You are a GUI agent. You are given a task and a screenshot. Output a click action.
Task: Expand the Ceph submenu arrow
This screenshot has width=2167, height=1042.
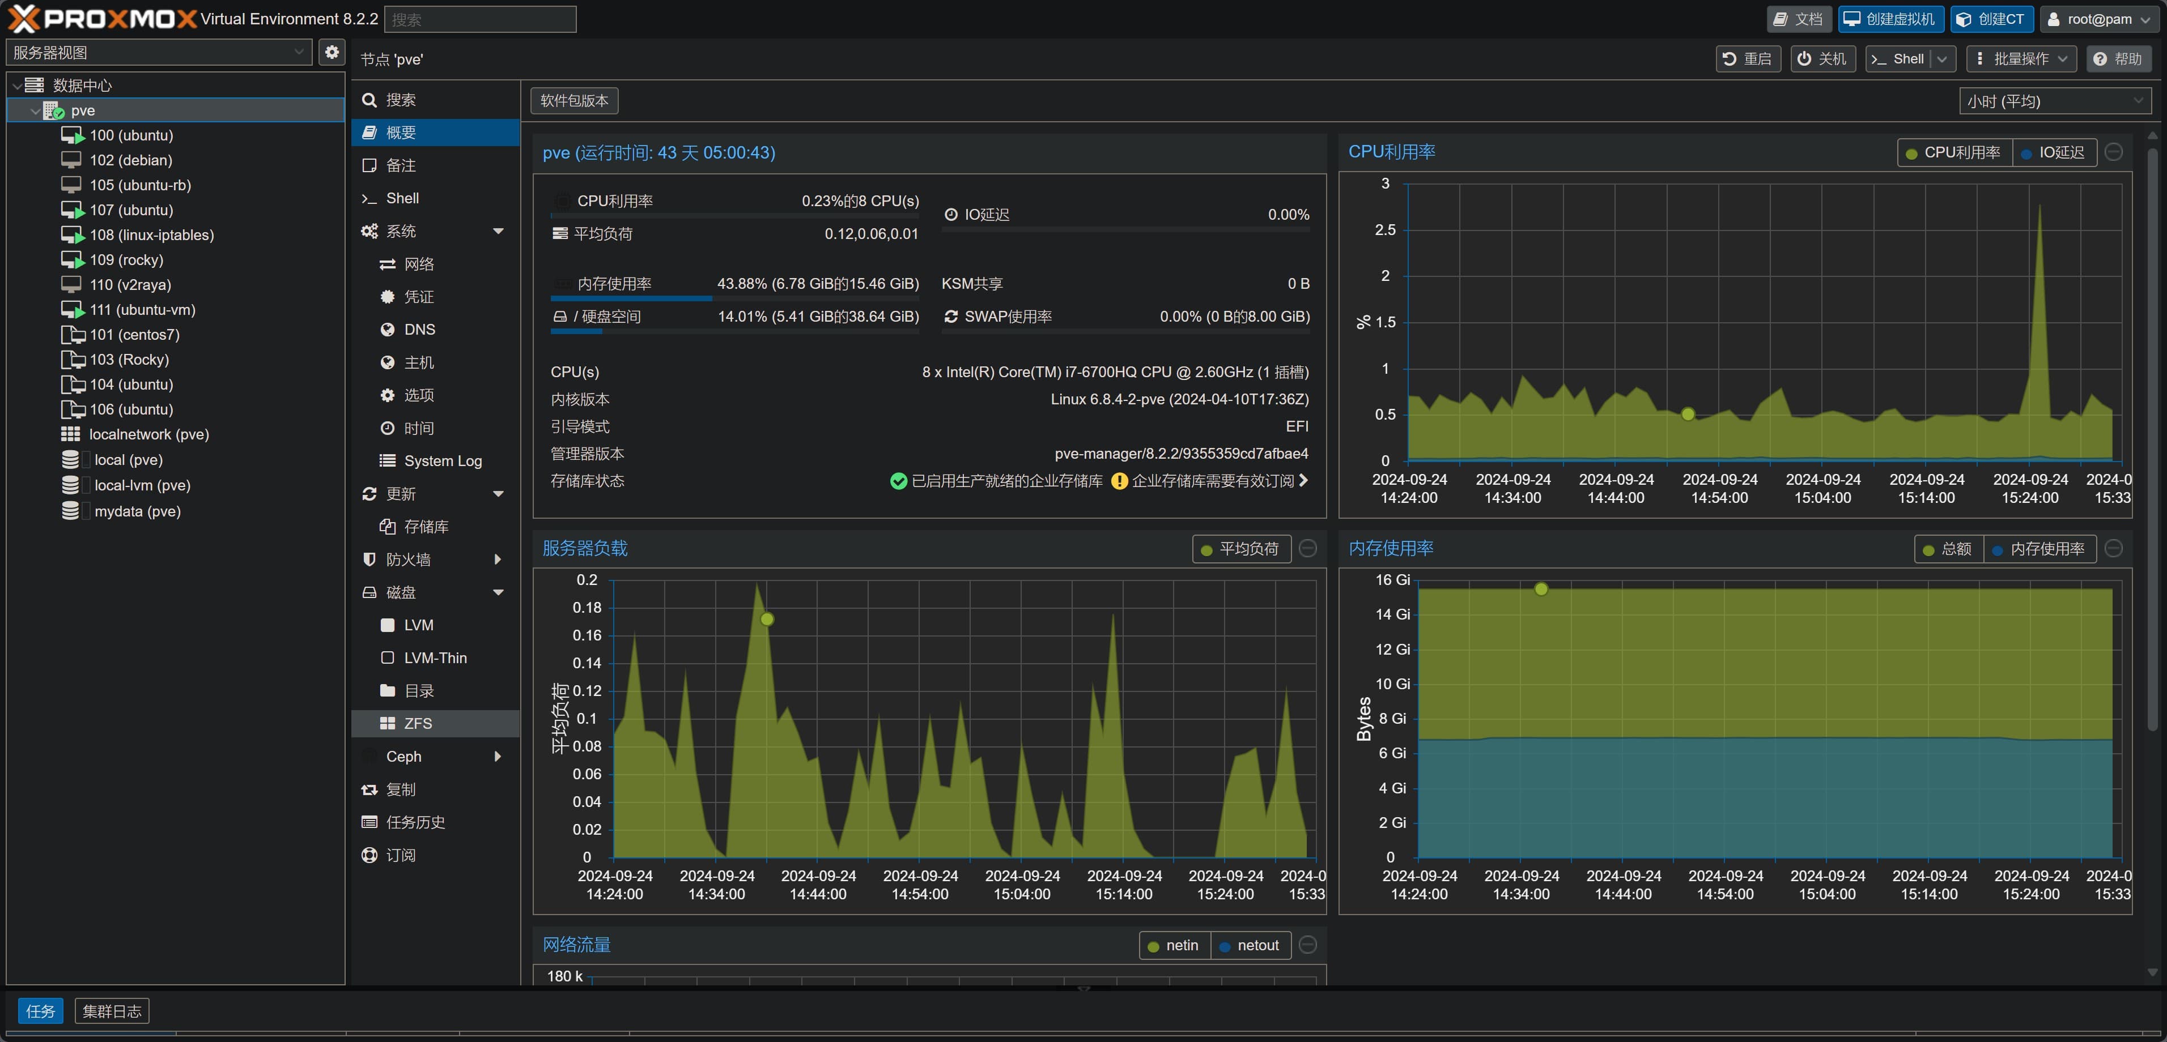pyautogui.click(x=498, y=756)
